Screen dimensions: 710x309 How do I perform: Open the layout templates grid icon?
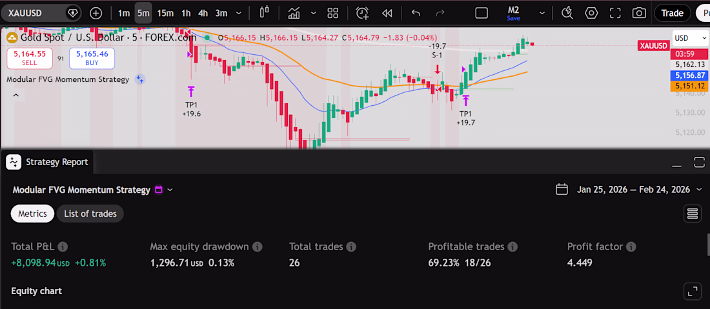tap(333, 13)
